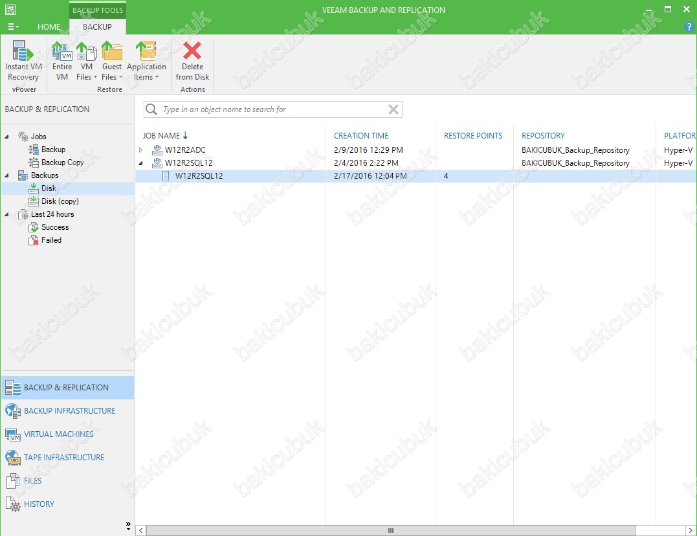
Task: Clear the search box with the X
Action: (393, 109)
